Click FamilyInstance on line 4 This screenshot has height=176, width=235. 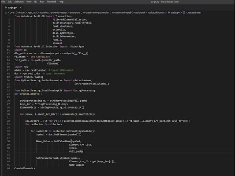click(x=62, y=26)
